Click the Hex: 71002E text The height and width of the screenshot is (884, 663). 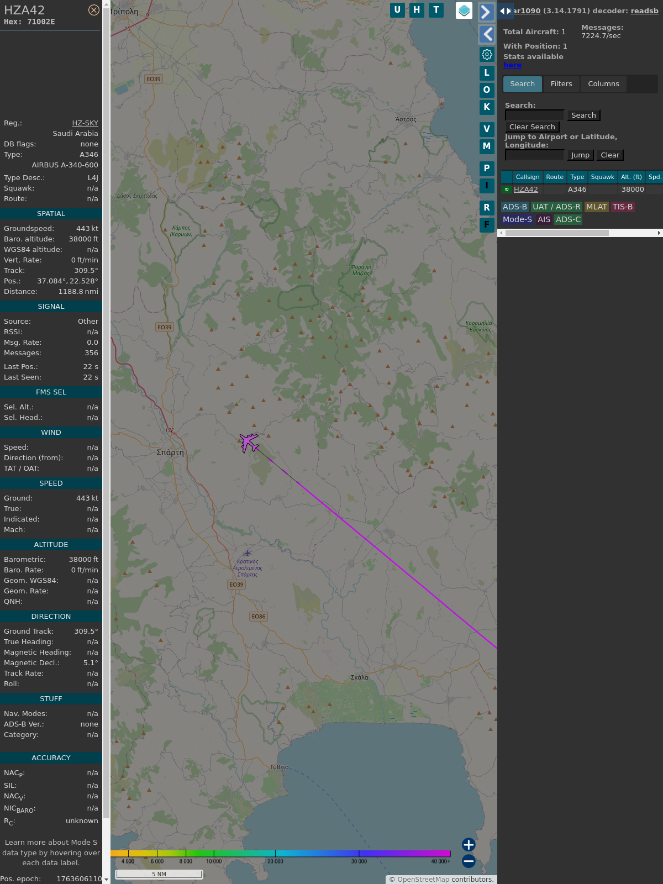pyautogui.click(x=29, y=22)
